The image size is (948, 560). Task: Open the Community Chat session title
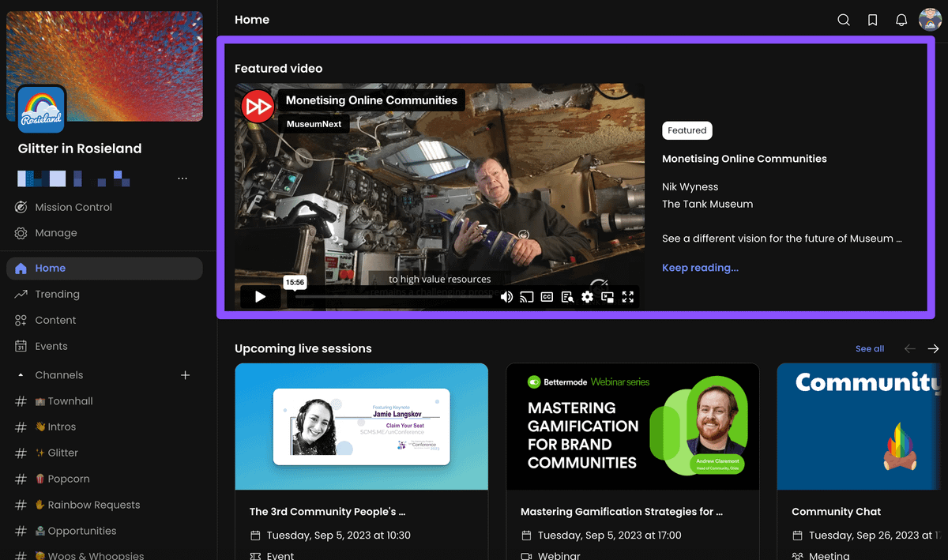tap(836, 512)
